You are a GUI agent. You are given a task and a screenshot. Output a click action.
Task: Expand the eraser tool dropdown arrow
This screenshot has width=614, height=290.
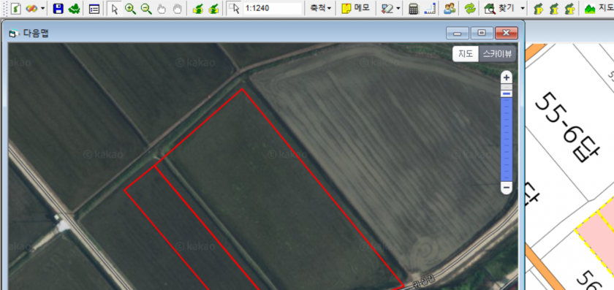[x=398, y=9]
